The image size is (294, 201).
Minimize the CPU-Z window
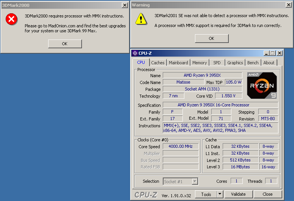coord(266,53)
